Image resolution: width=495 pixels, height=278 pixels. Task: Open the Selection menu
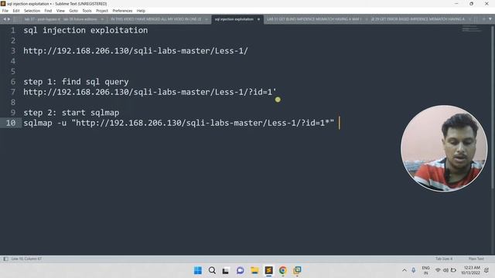tap(32, 11)
